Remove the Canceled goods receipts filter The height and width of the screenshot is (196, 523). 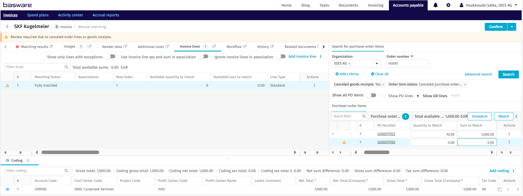383,85
